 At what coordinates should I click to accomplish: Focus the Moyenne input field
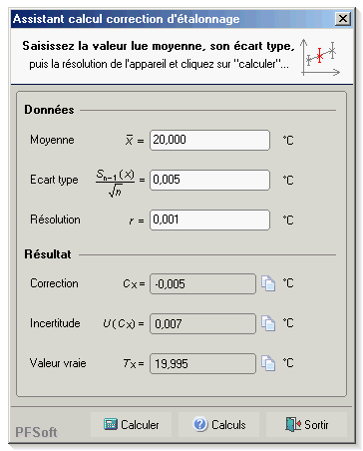pos(209,140)
